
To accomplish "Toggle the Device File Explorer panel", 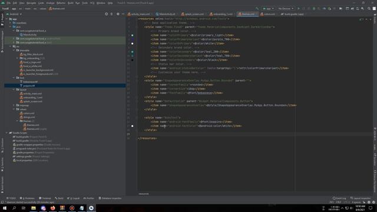I will 375,181.
